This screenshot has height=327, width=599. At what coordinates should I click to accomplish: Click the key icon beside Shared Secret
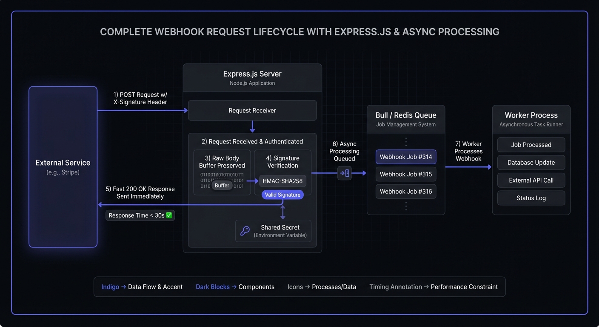tap(245, 231)
